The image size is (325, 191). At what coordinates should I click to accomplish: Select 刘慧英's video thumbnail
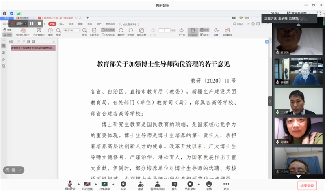click(x=299, y=131)
